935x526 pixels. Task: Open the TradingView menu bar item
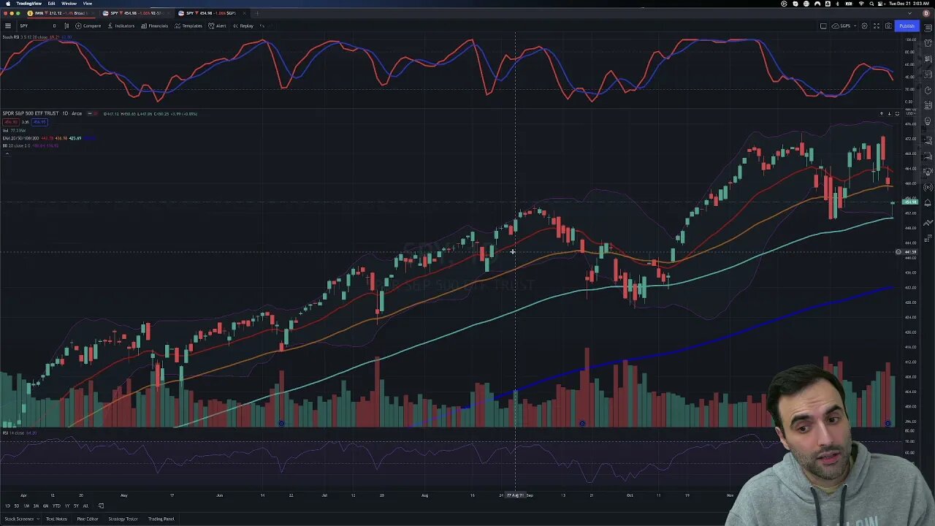click(28, 4)
